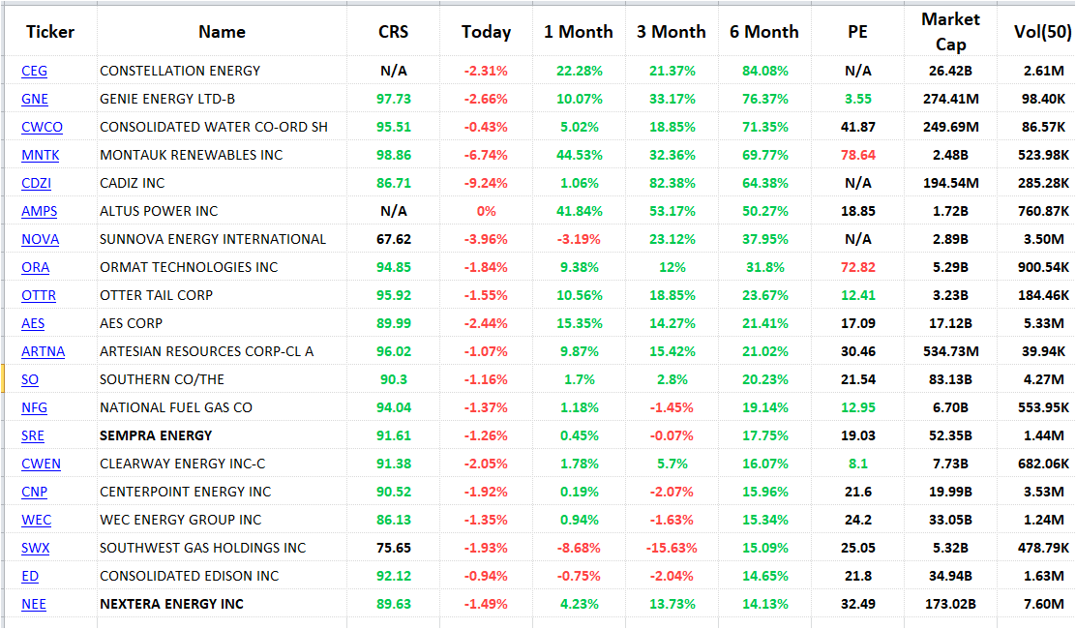Click the PE column header

coord(857,32)
